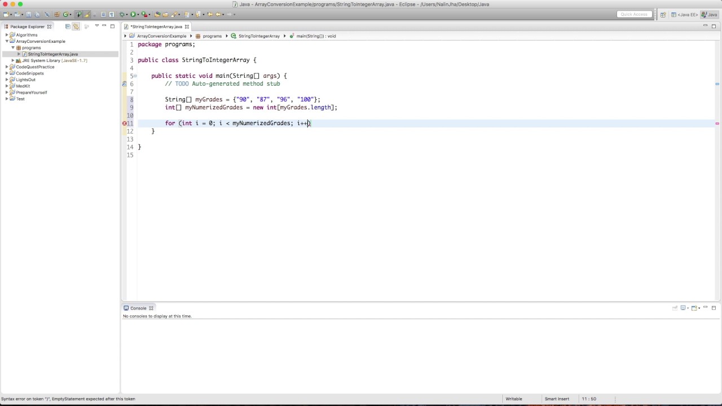Expand the LightsOut project
The height and width of the screenshot is (406, 722).
[x=7, y=80]
